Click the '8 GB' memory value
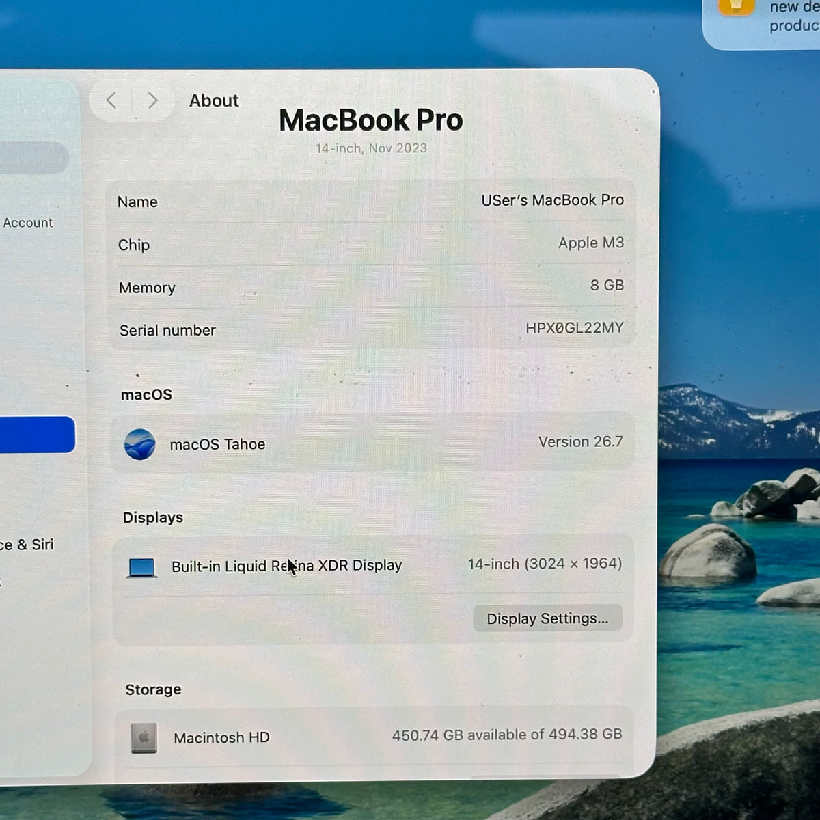This screenshot has height=820, width=820. click(x=607, y=285)
